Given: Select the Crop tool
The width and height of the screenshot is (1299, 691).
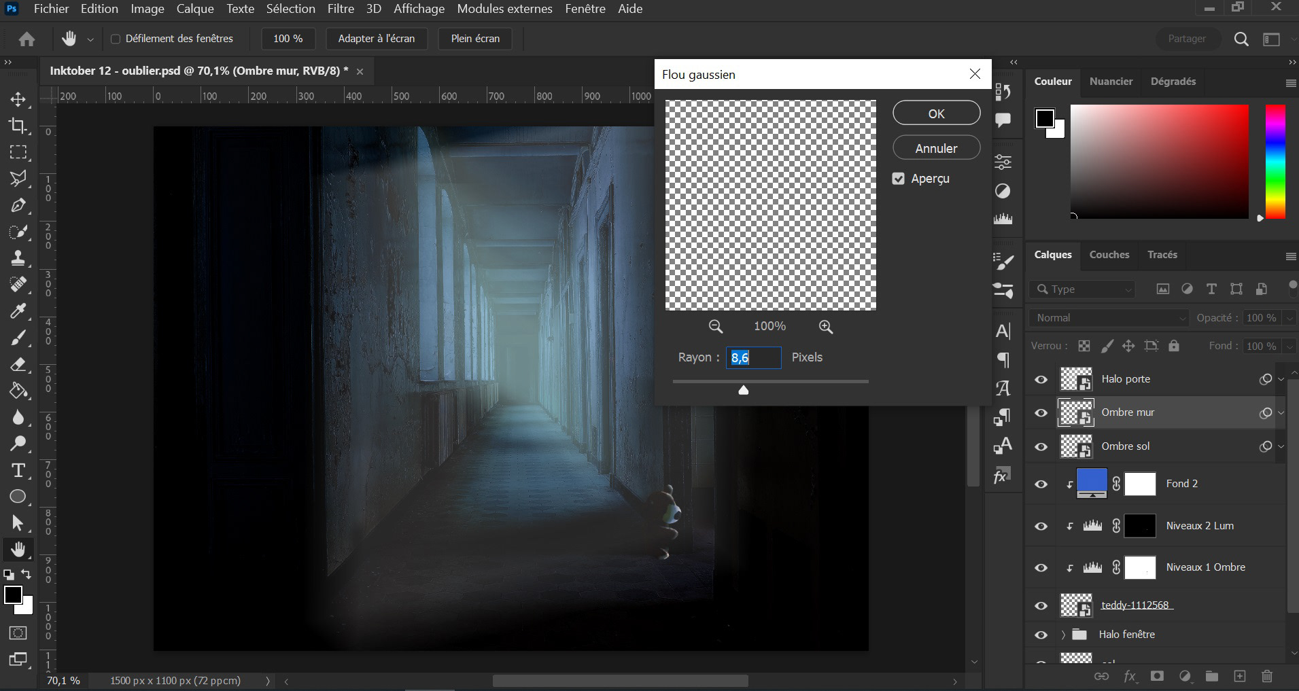Looking at the screenshot, I should (x=18, y=126).
